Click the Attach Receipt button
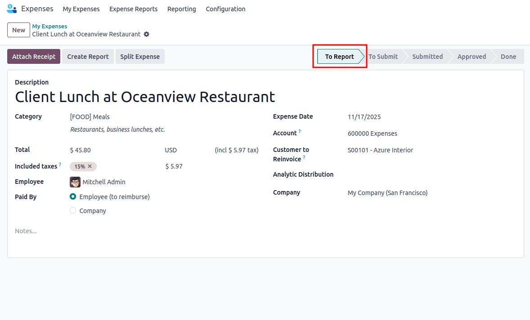 click(x=33, y=56)
